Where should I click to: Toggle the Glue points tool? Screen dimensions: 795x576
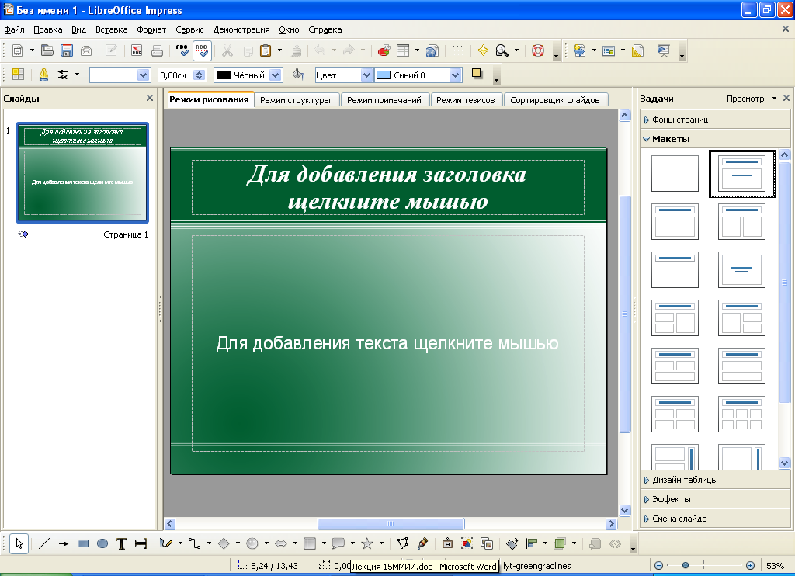click(x=422, y=543)
